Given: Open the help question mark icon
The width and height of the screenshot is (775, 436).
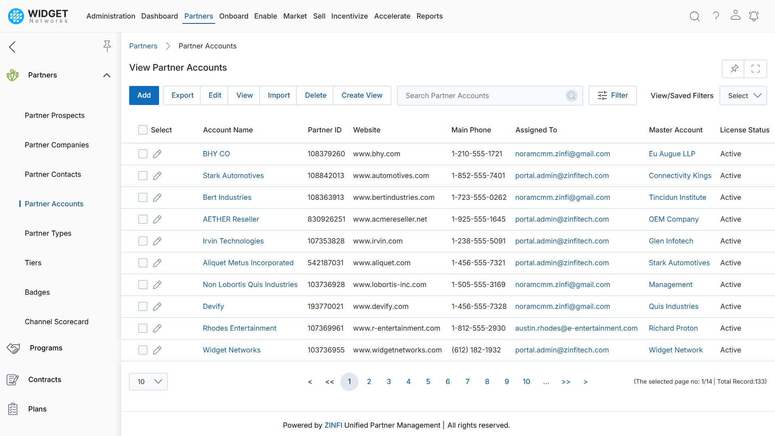Looking at the screenshot, I should (716, 16).
